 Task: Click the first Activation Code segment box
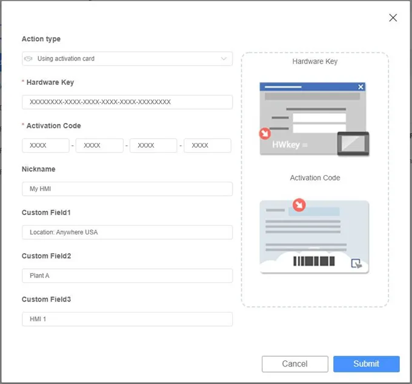coord(45,145)
